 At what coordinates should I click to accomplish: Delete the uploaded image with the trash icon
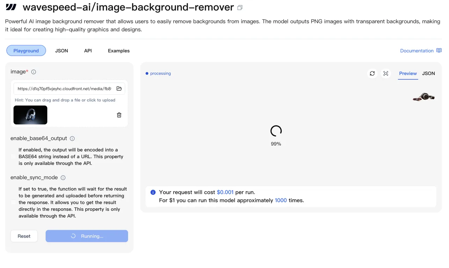click(x=119, y=115)
